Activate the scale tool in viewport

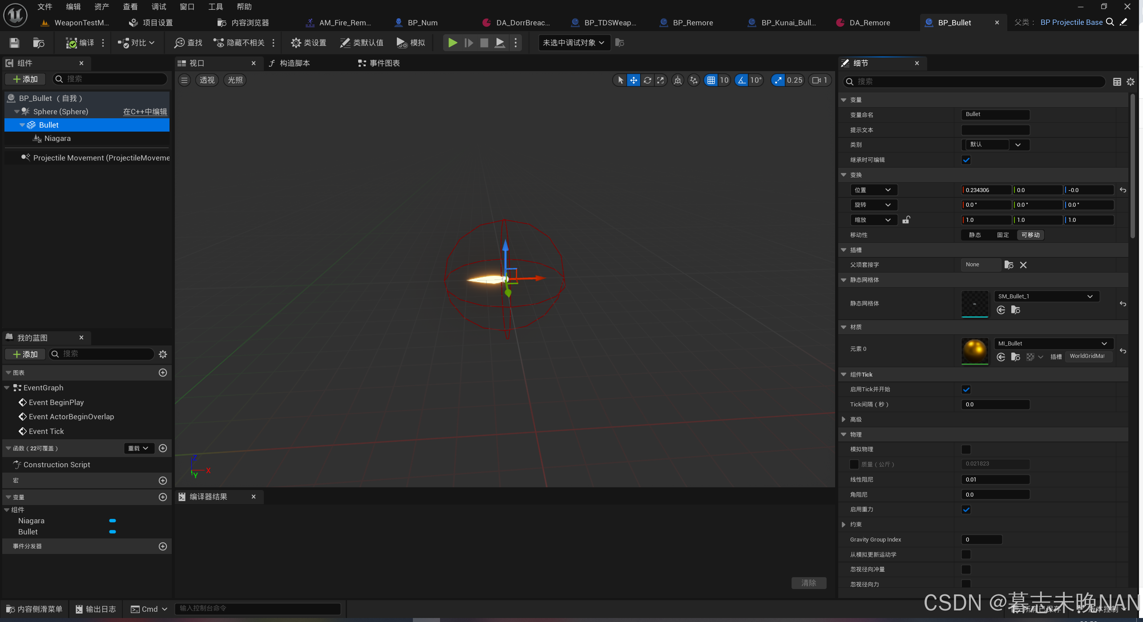(x=661, y=80)
